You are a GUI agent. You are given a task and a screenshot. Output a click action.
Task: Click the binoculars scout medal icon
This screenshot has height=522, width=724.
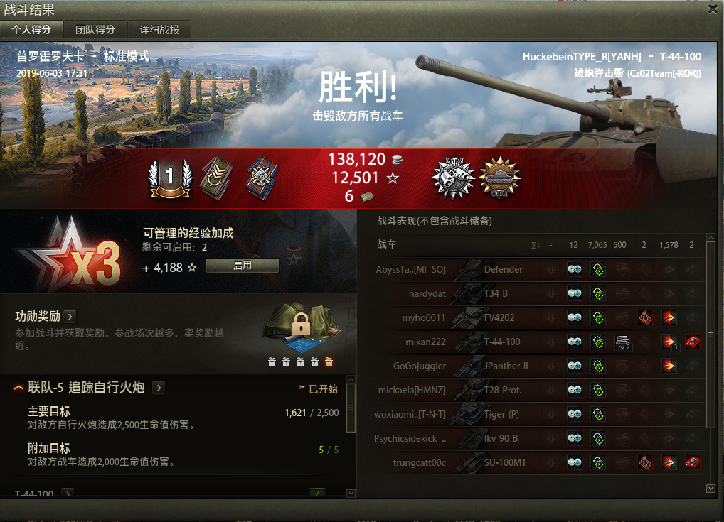(453, 178)
